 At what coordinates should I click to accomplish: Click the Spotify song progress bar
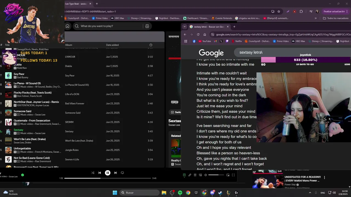[x=107, y=178]
